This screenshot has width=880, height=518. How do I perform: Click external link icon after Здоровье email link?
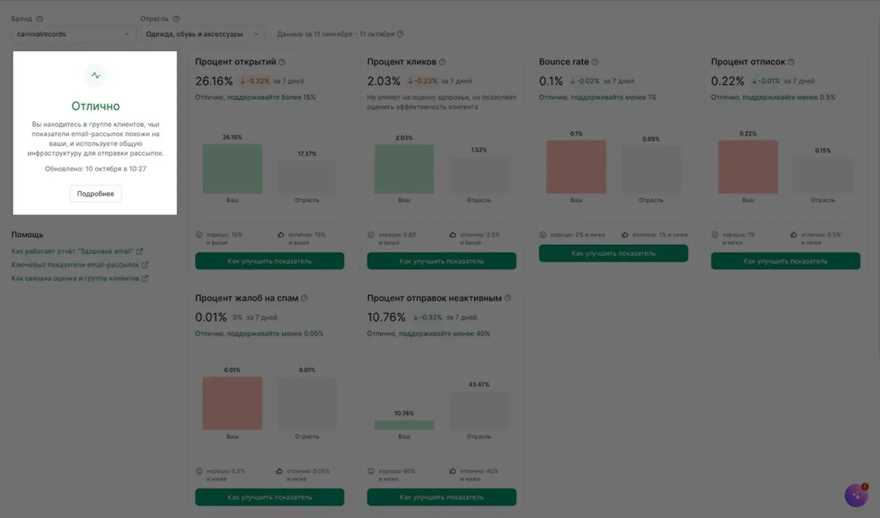tap(140, 251)
